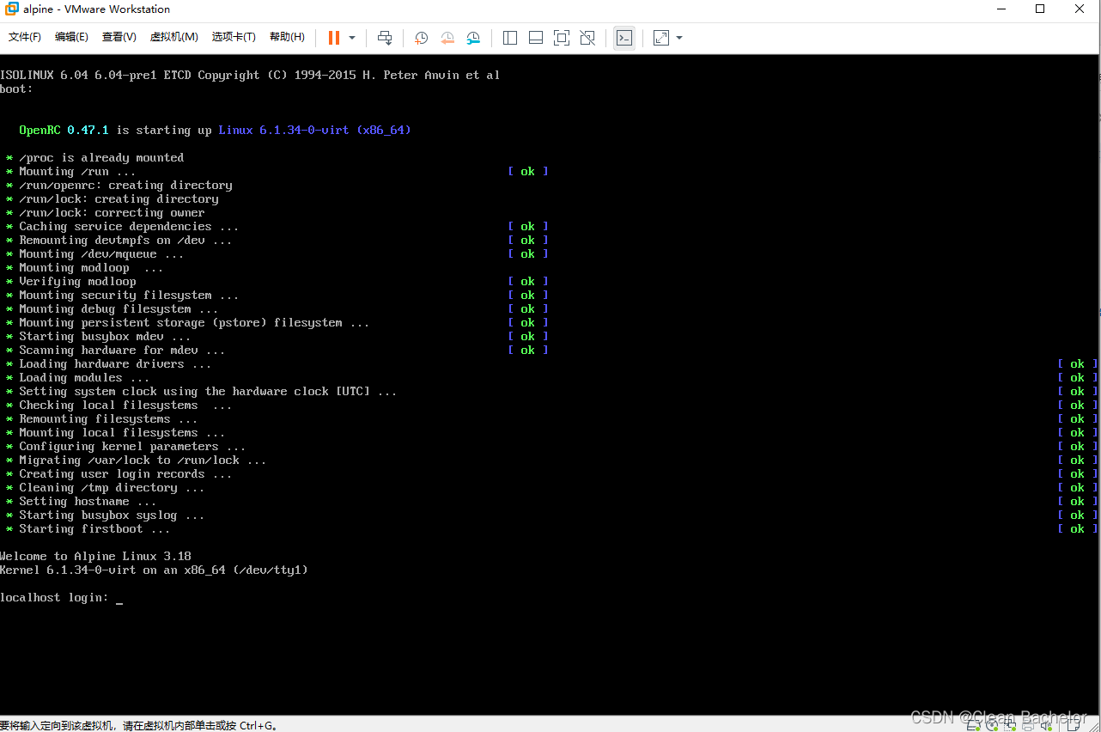Toggle the library sidebar panel
Viewport: 1101px width, 732px height.
point(510,38)
